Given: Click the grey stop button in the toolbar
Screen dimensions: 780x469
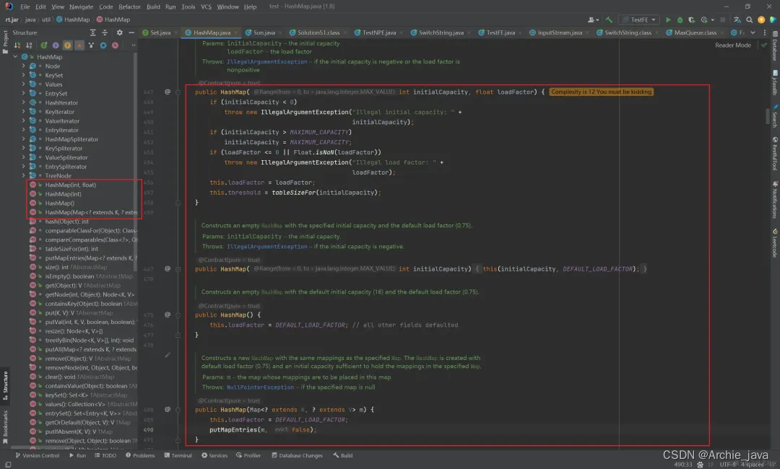Looking at the screenshot, I should point(722,20).
